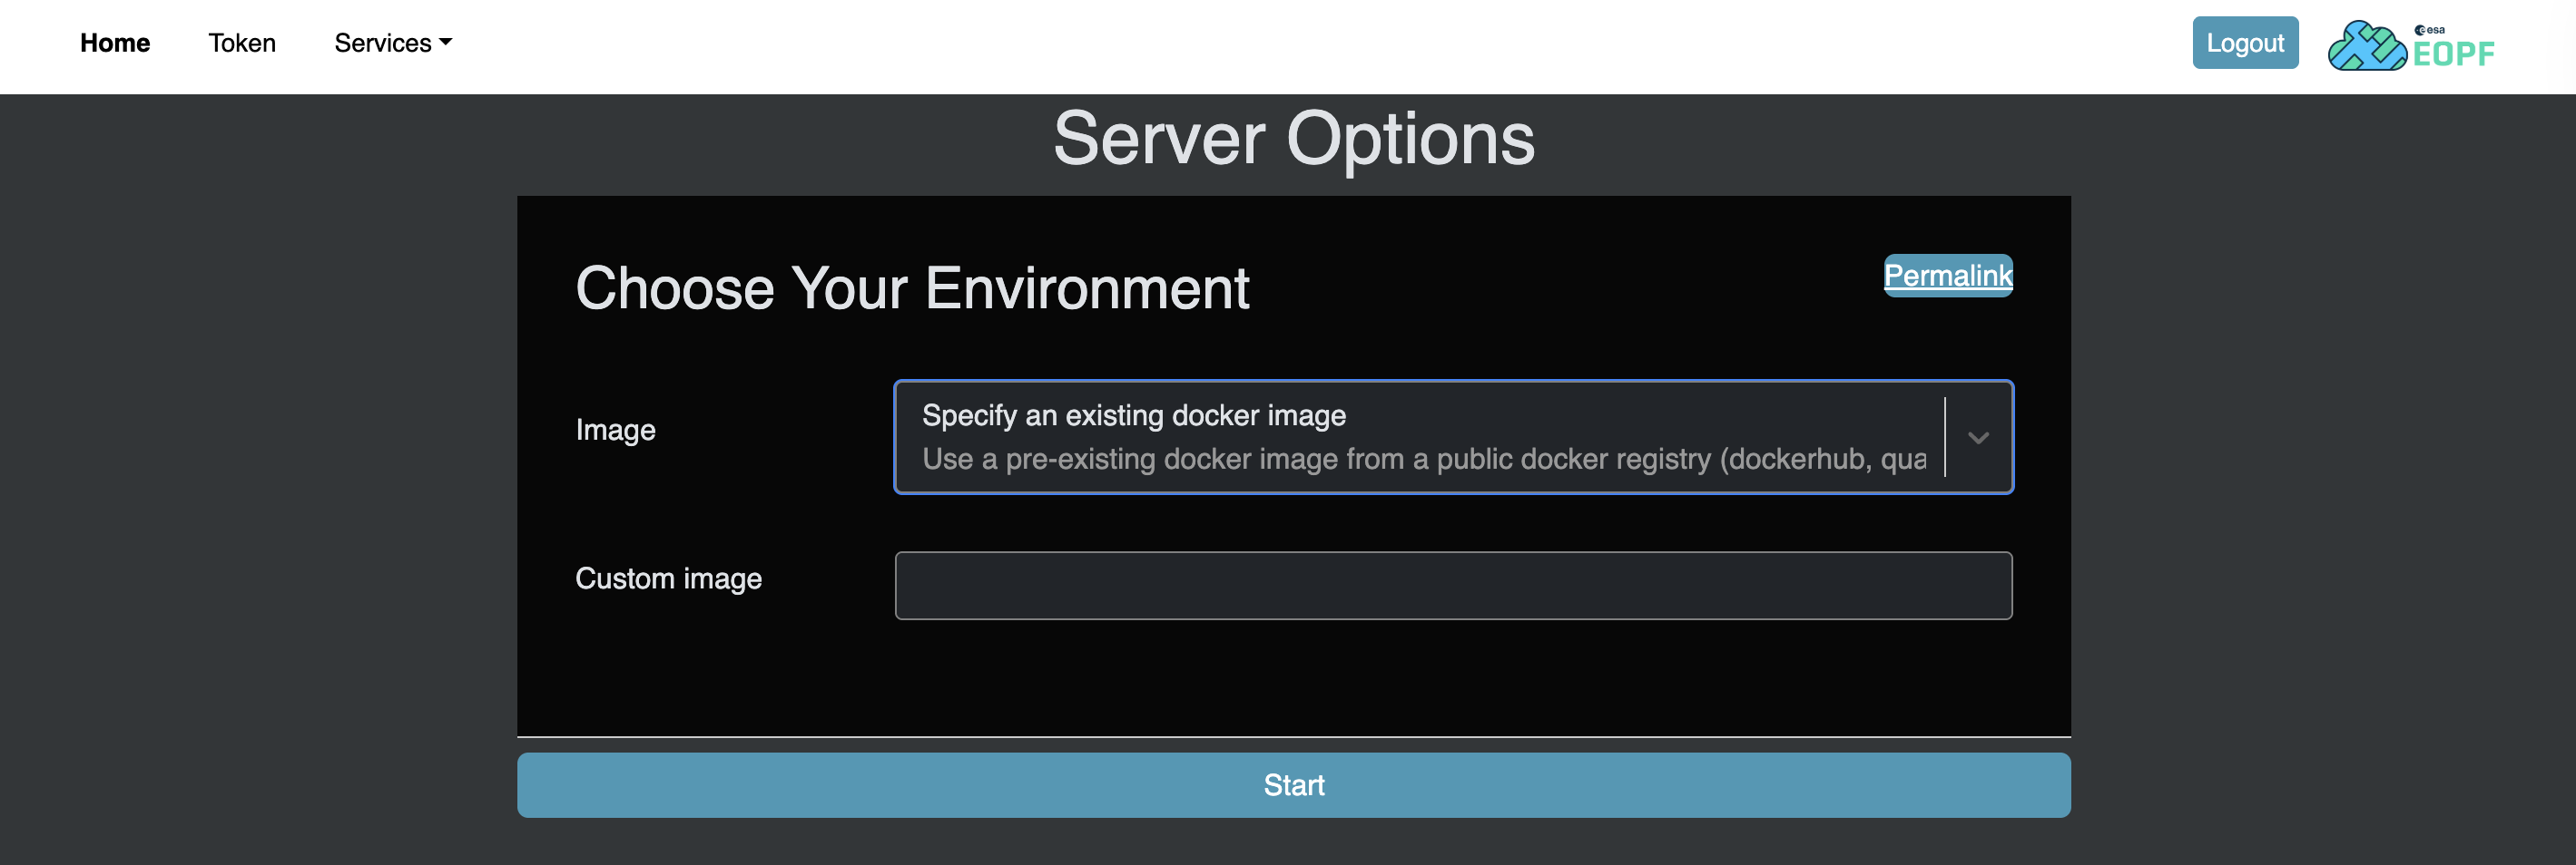Screen dimensions: 2576x865
Task: Open the Token page
Action: click(x=242, y=43)
